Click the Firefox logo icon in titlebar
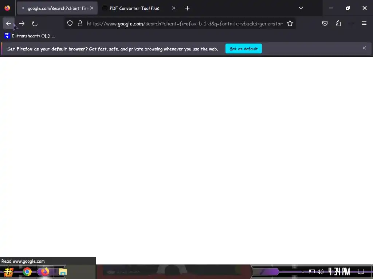This screenshot has width=373, height=279. pyautogui.click(x=7, y=8)
